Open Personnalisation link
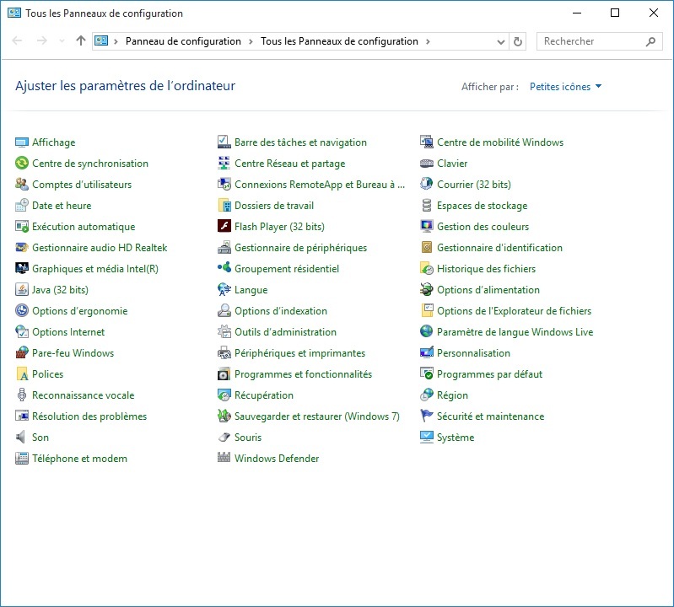The width and height of the screenshot is (674, 607). [473, 352]
